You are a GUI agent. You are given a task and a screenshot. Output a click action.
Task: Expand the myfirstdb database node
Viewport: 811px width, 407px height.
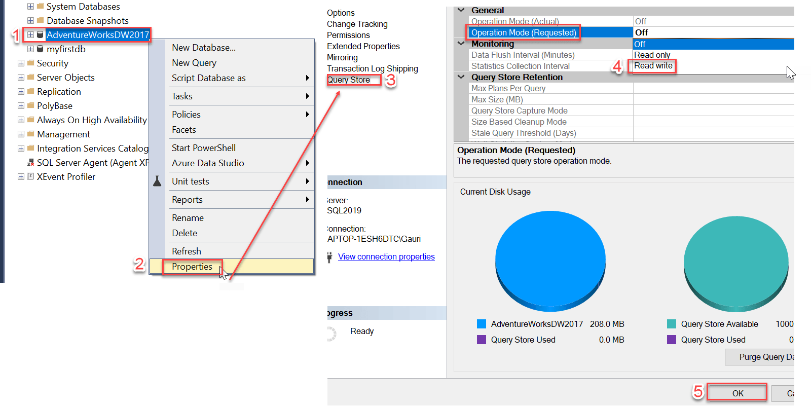pyautogui.click(x=30, y=49)
